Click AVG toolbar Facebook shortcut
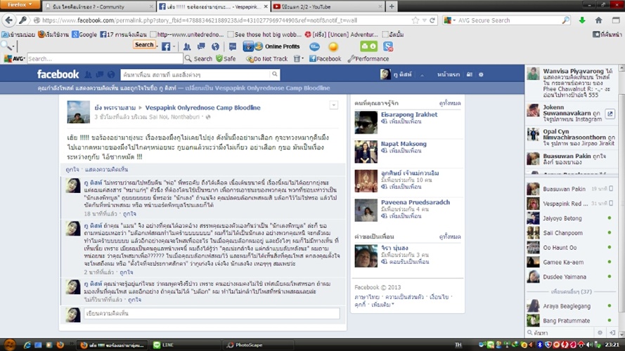 pos(326,58)
